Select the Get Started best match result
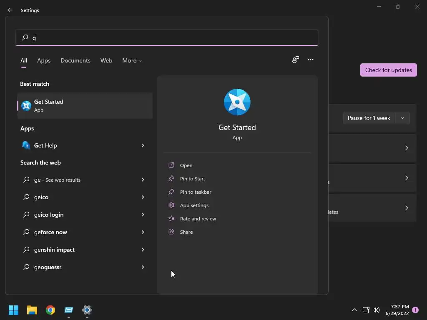 (85, 105)
